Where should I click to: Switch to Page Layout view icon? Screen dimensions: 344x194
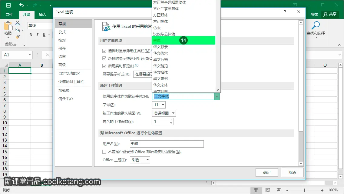pyautogui.click(x=268, y=190)
